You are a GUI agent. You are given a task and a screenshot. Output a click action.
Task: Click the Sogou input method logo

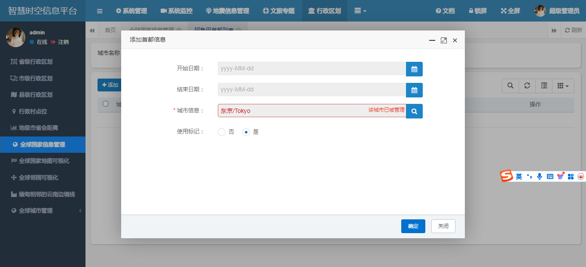pyautogui.click(x=507, y=176)
